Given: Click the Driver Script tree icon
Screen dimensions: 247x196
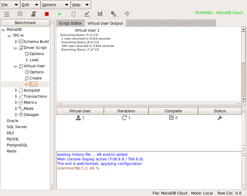Looking at the screenshot, I should click(21, 48).
